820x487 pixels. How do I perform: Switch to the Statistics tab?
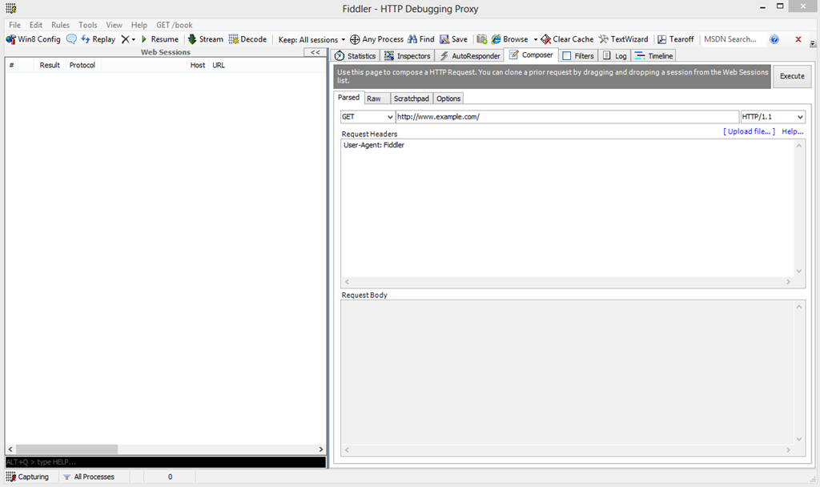click(355, 56)
